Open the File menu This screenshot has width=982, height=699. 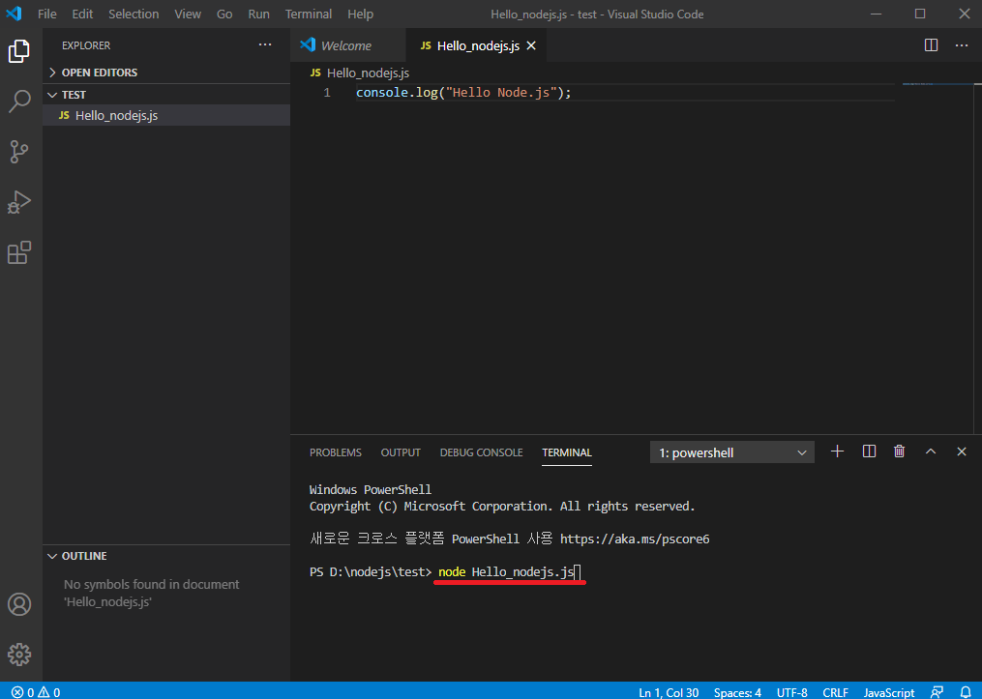(47, 14)
